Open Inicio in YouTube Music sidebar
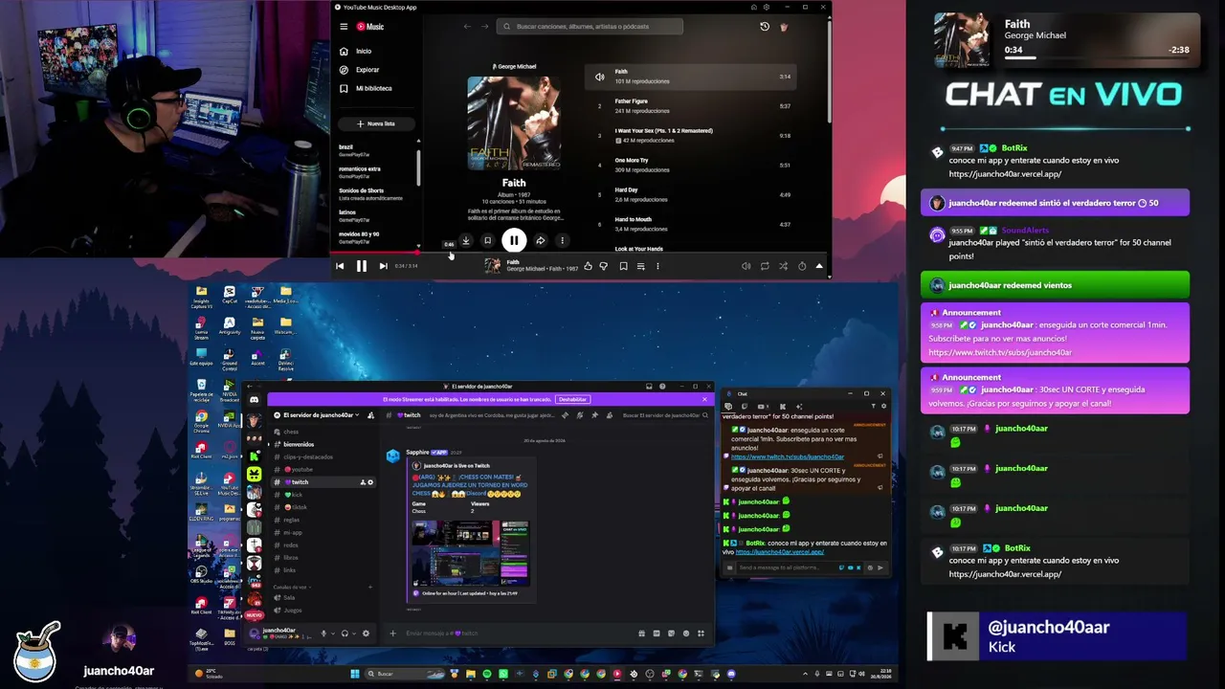1225x689 pixels. [364, 52]
